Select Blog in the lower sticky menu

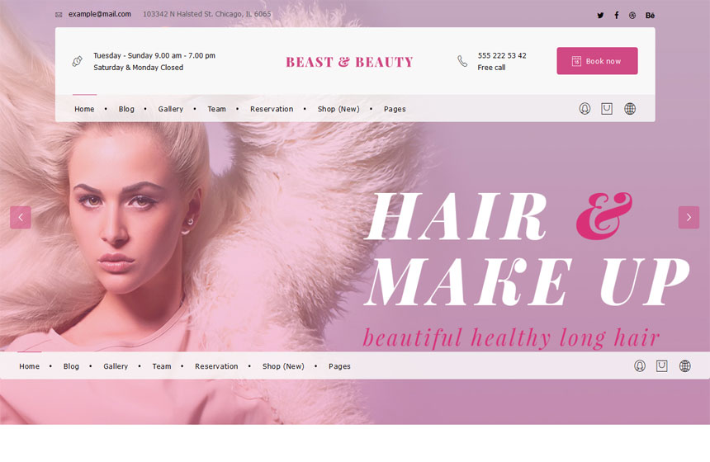click(71, 366)
